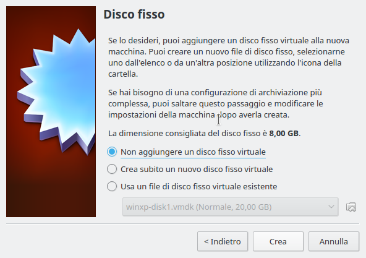Click the bold "8,00 GB" recommended size text
This screenshot has width=366, height=258.
[x=284, y=134]
